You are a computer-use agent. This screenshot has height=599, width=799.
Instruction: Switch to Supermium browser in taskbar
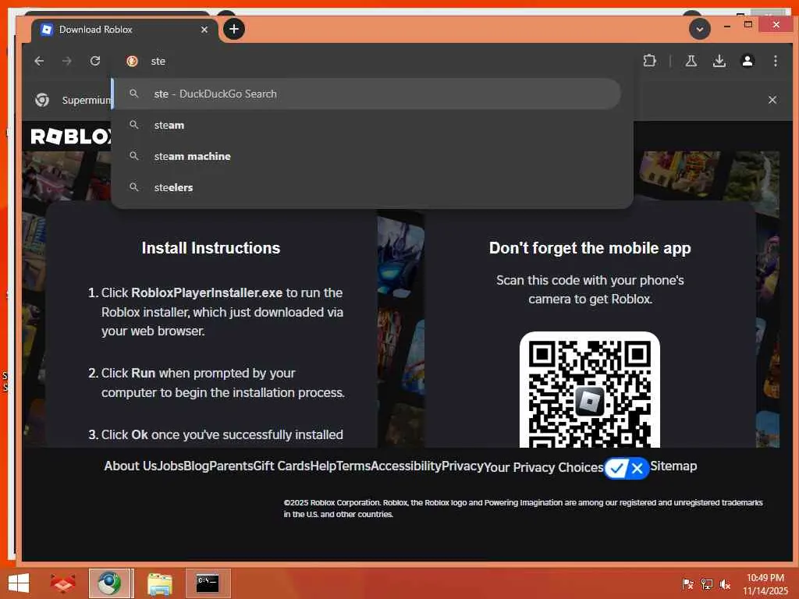[109, 583]
